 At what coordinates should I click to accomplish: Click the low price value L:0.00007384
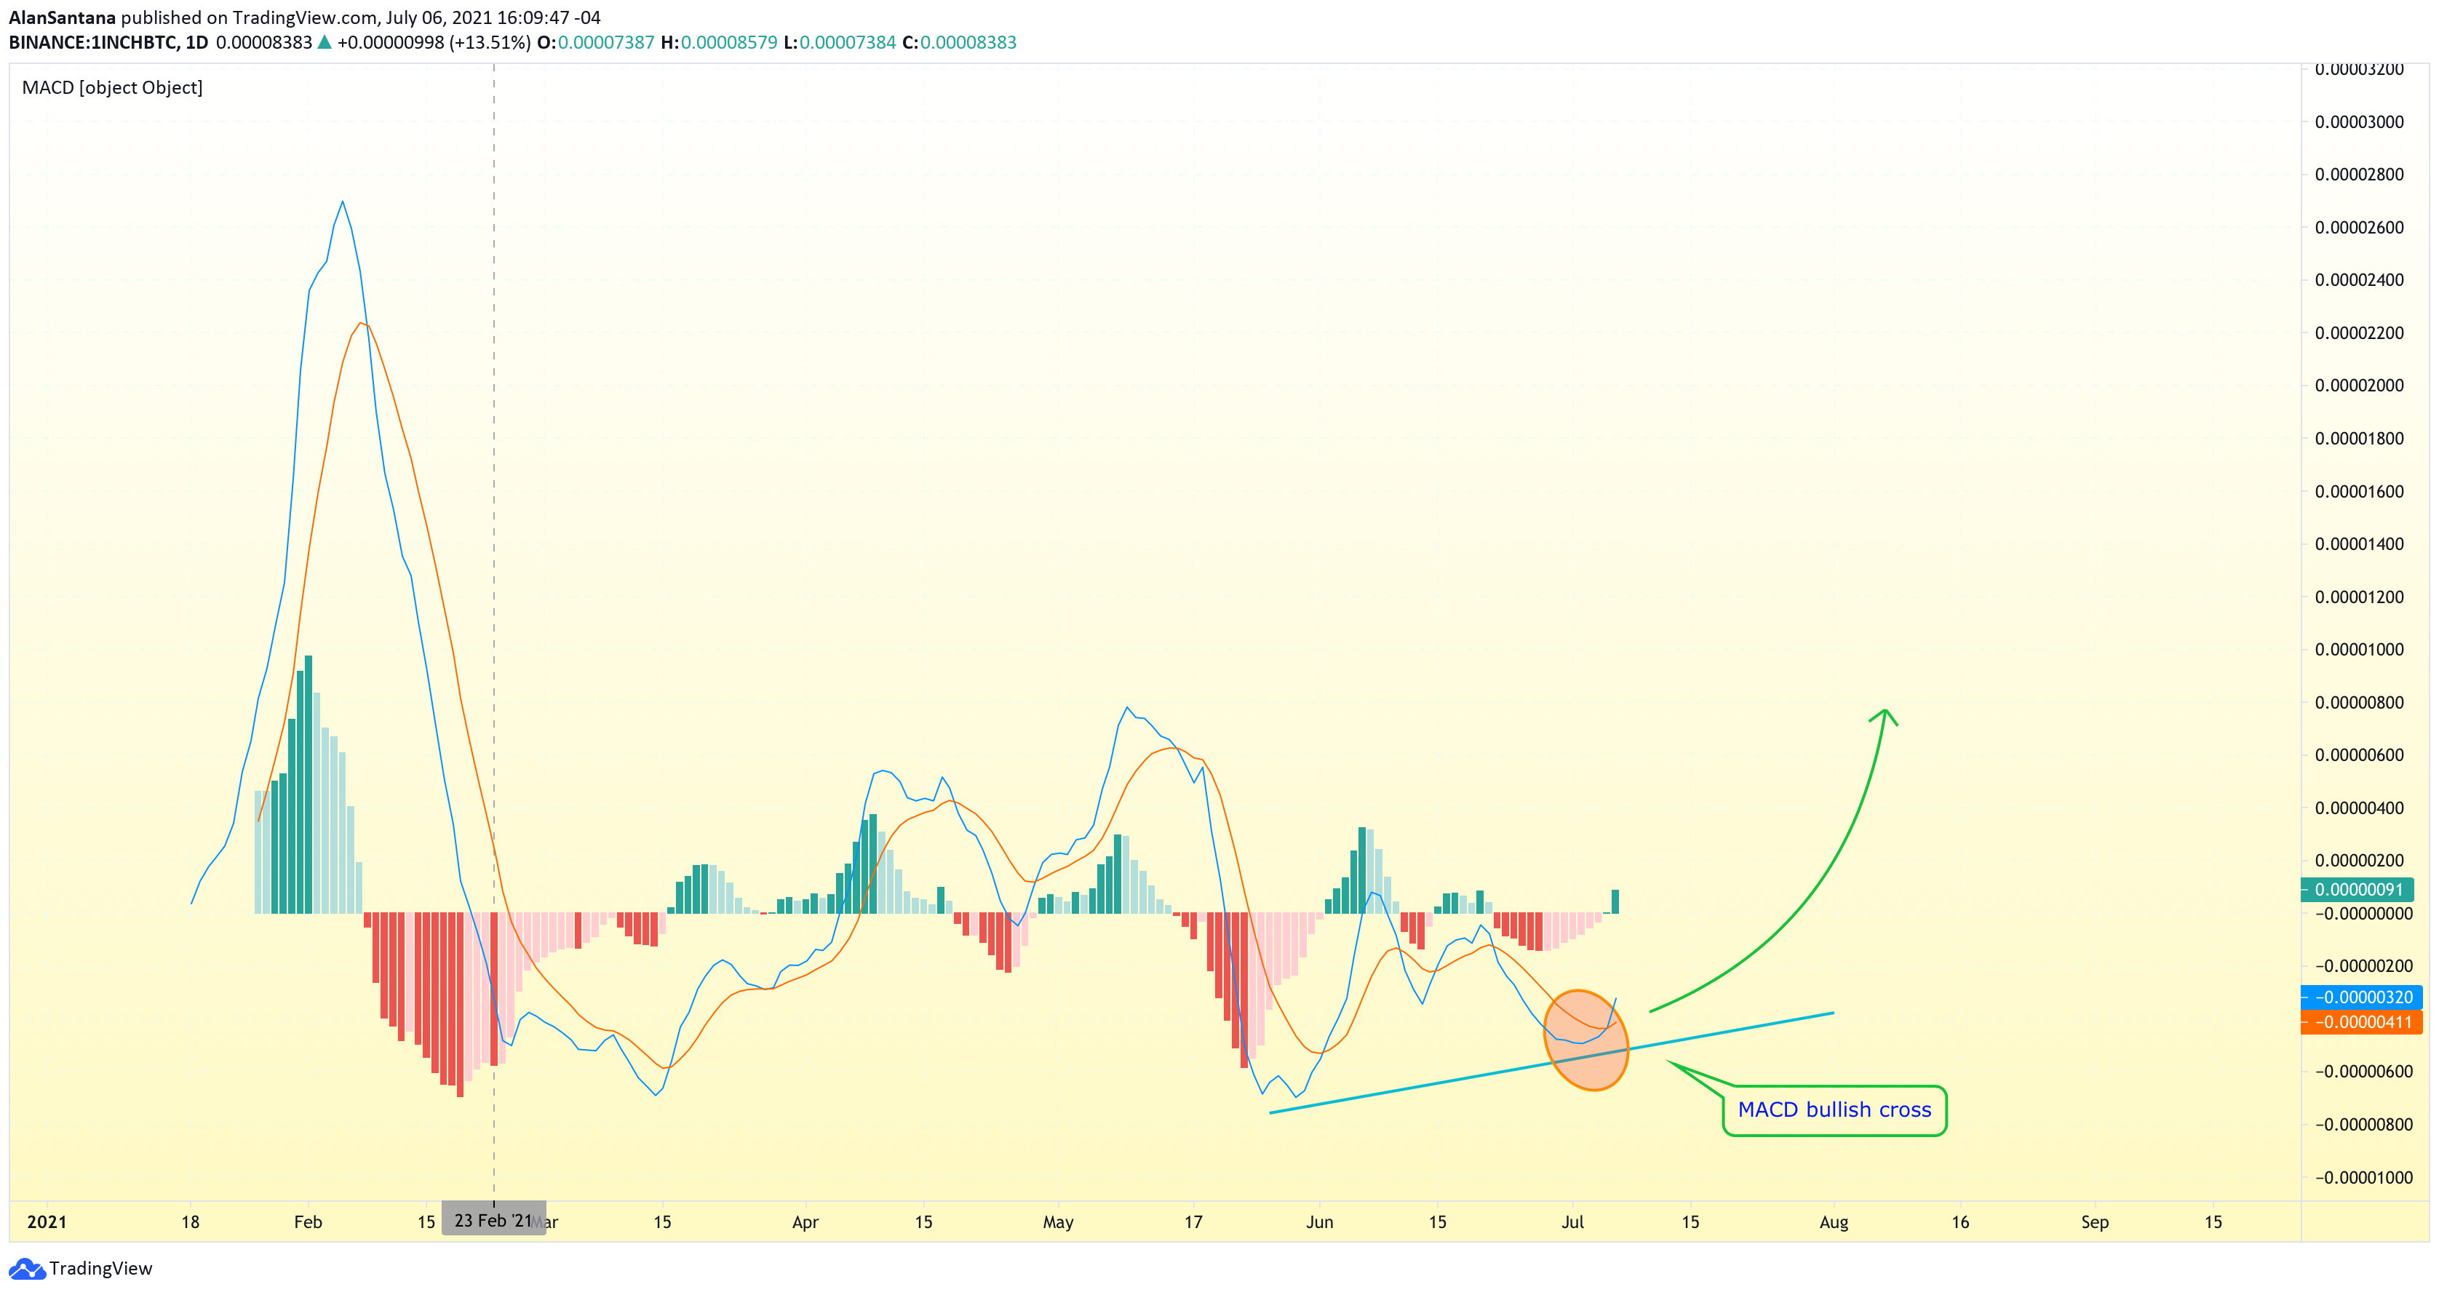click(840, 43)
